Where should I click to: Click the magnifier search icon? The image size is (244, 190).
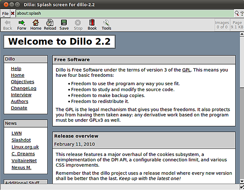click(x=237, y=13)
